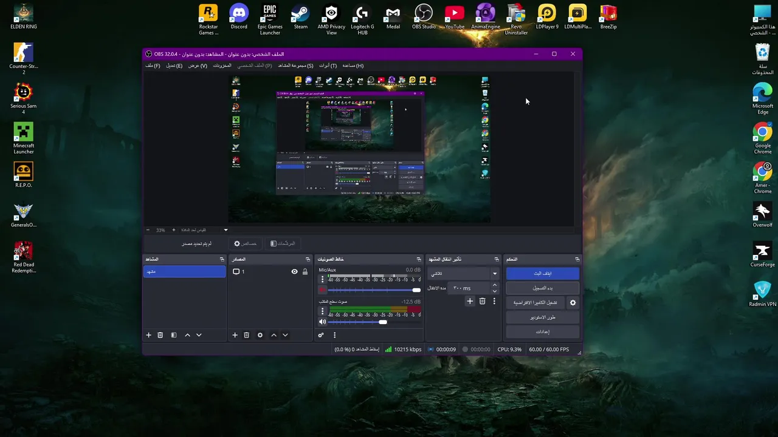Click the CPU: 9.3% status entry
The width and height of the screenshot is (778, 437).
coord(509,350)
